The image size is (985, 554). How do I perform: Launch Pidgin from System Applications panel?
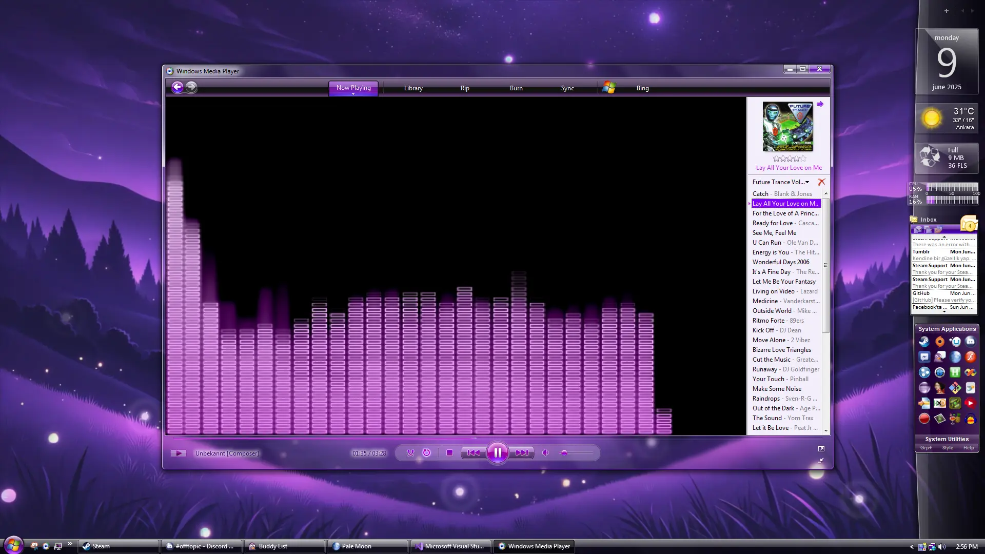point(940,357)
